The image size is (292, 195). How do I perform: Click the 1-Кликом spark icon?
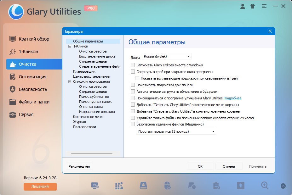tap(13, 52)
